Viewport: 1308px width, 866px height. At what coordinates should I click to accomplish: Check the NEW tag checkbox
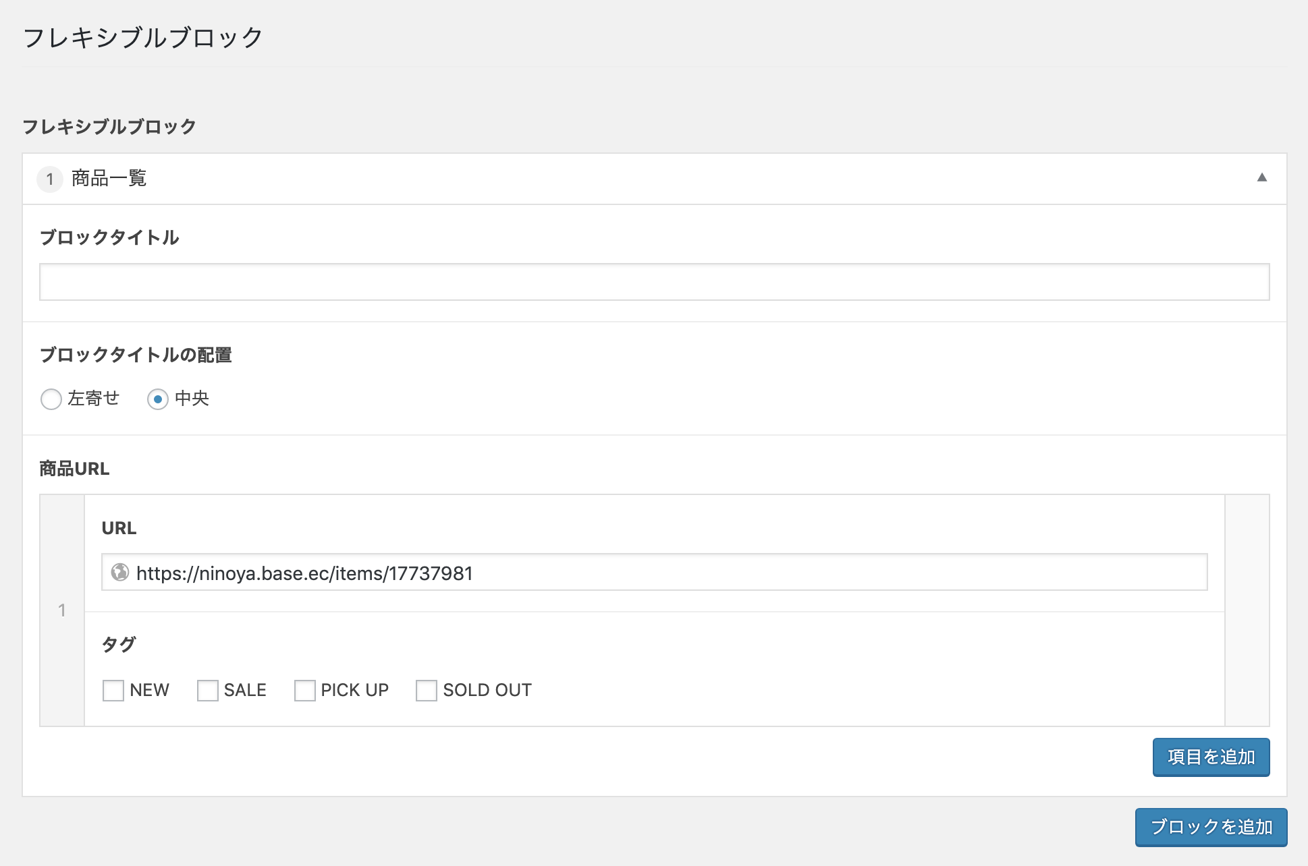click(x=113, y=691)
